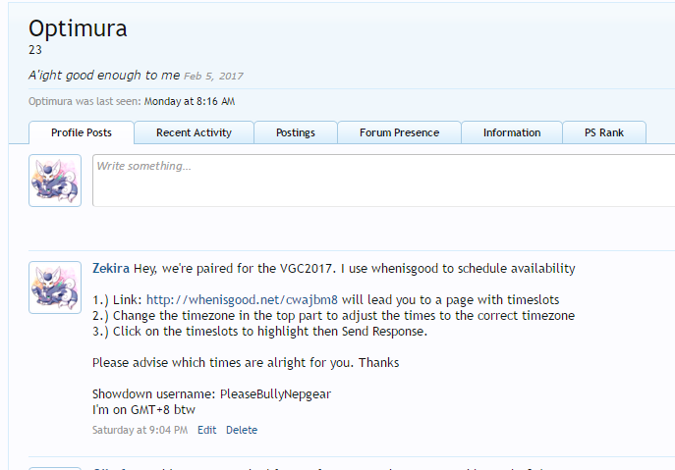Edit Zekira's profile post
This screenshot has width=675, height=470.
click(x=206, y=430)
